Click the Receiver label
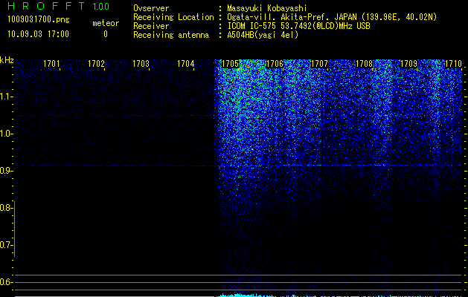 (151, 26)
